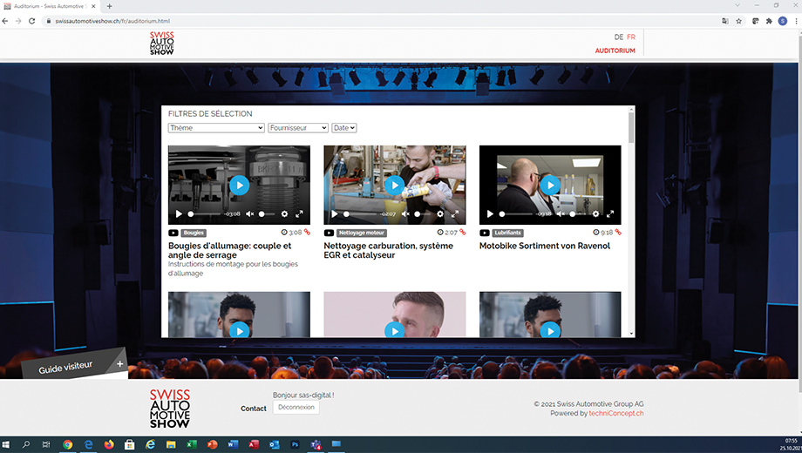
Task: Switch site language to FR
Action: (631, 37)
